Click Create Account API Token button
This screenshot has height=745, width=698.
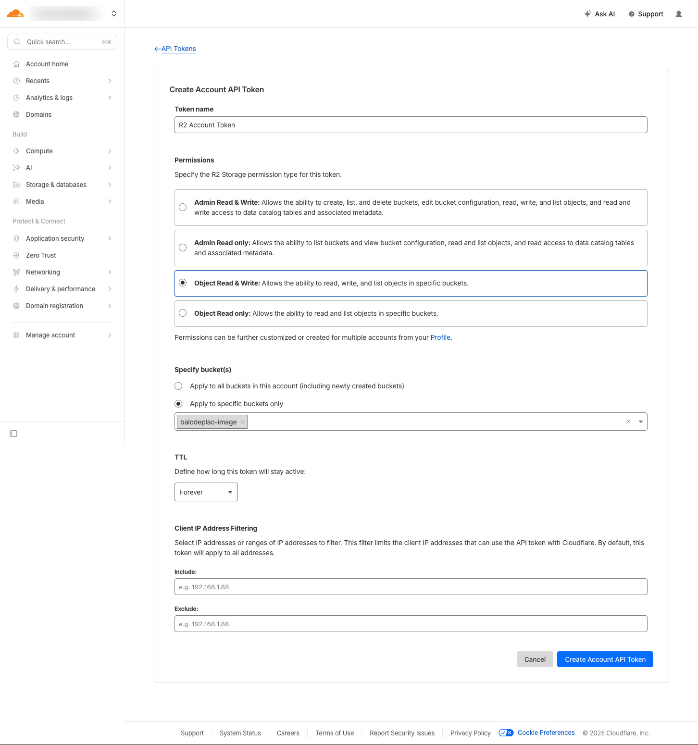click(605, 659)
